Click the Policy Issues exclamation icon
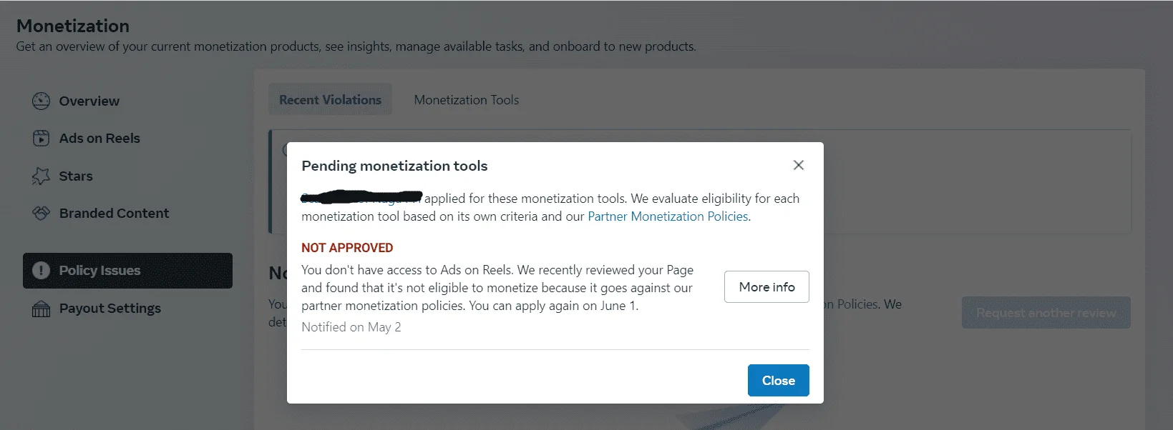This screenshot has width=1173, height=430. [42, 270]
